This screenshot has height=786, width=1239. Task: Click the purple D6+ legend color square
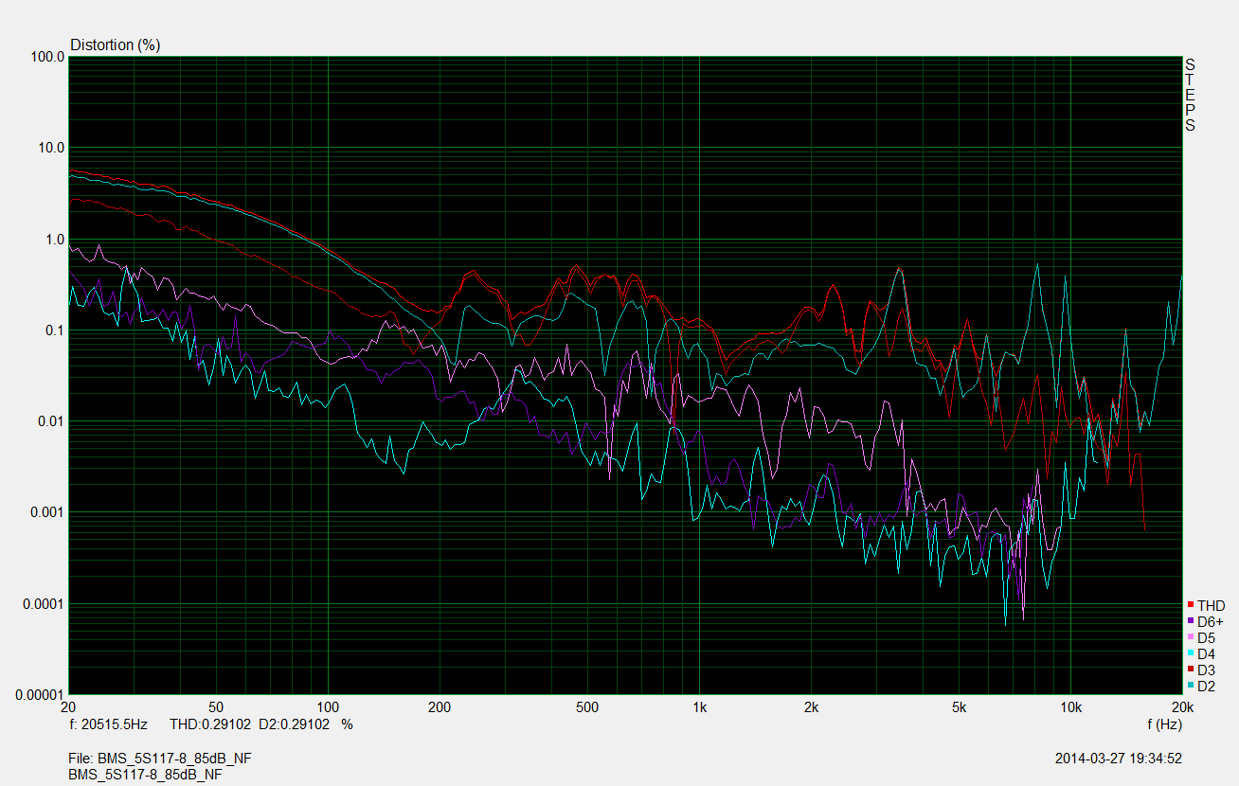tap(1191, 621)
